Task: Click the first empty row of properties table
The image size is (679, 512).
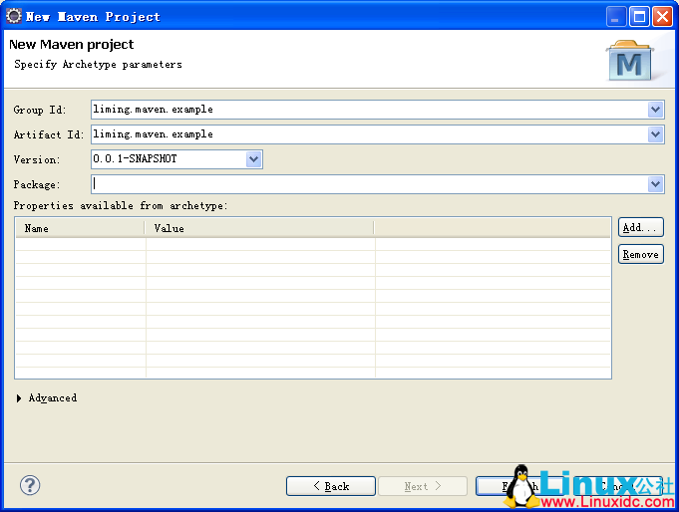Action: tap(313, 244)
